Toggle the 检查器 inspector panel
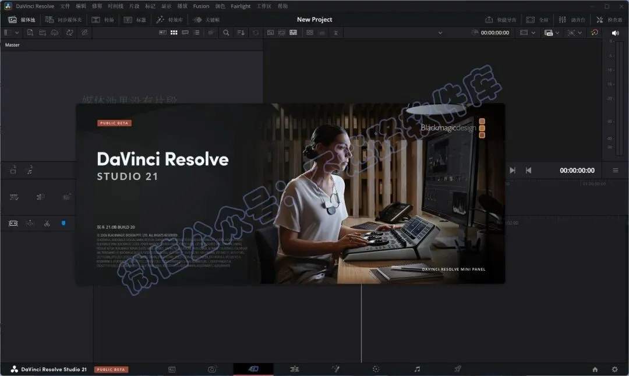 [609, 20]
